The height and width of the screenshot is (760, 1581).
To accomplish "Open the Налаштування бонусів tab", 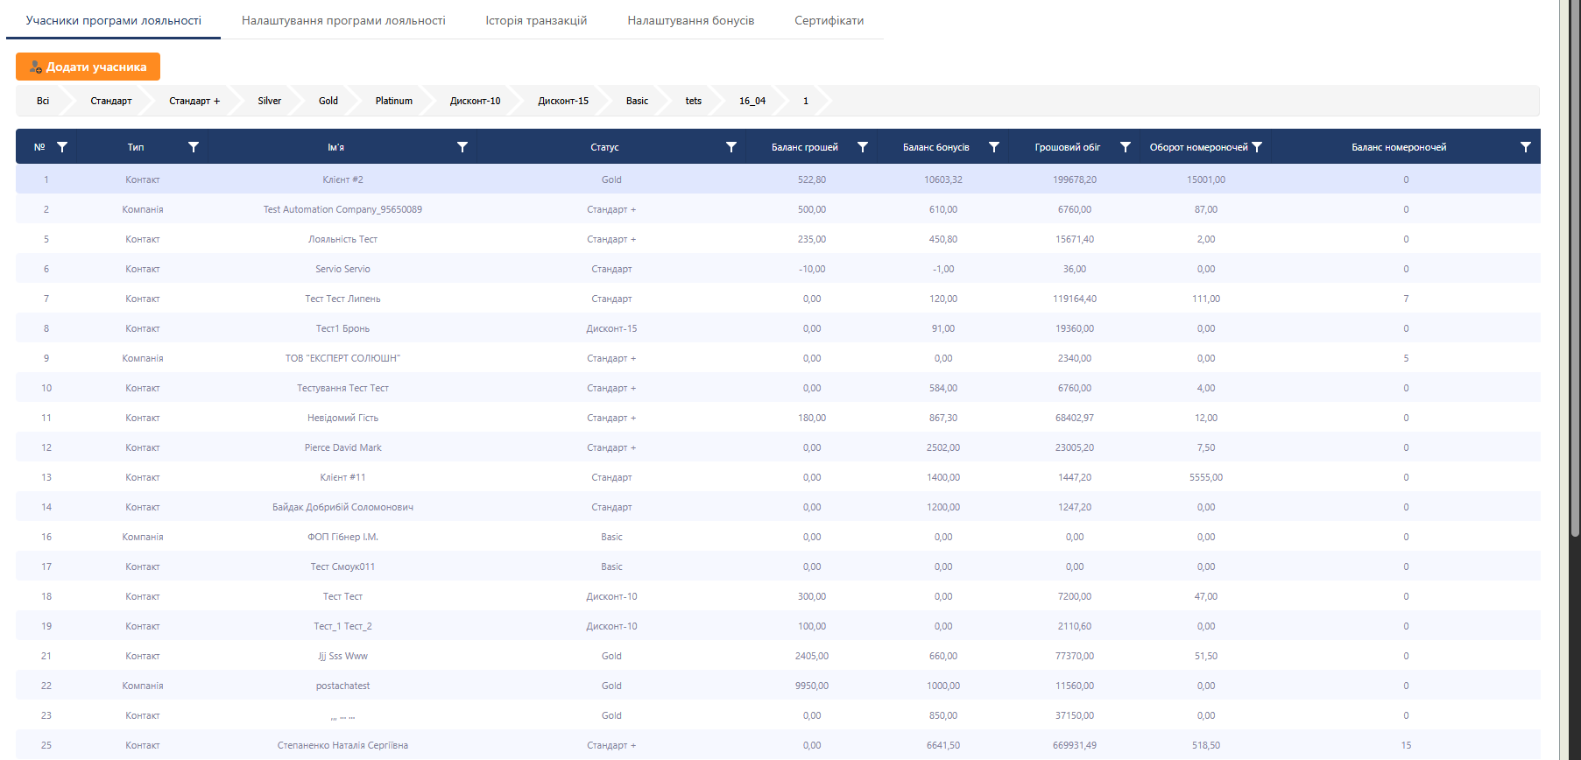I will coord(690,20).
